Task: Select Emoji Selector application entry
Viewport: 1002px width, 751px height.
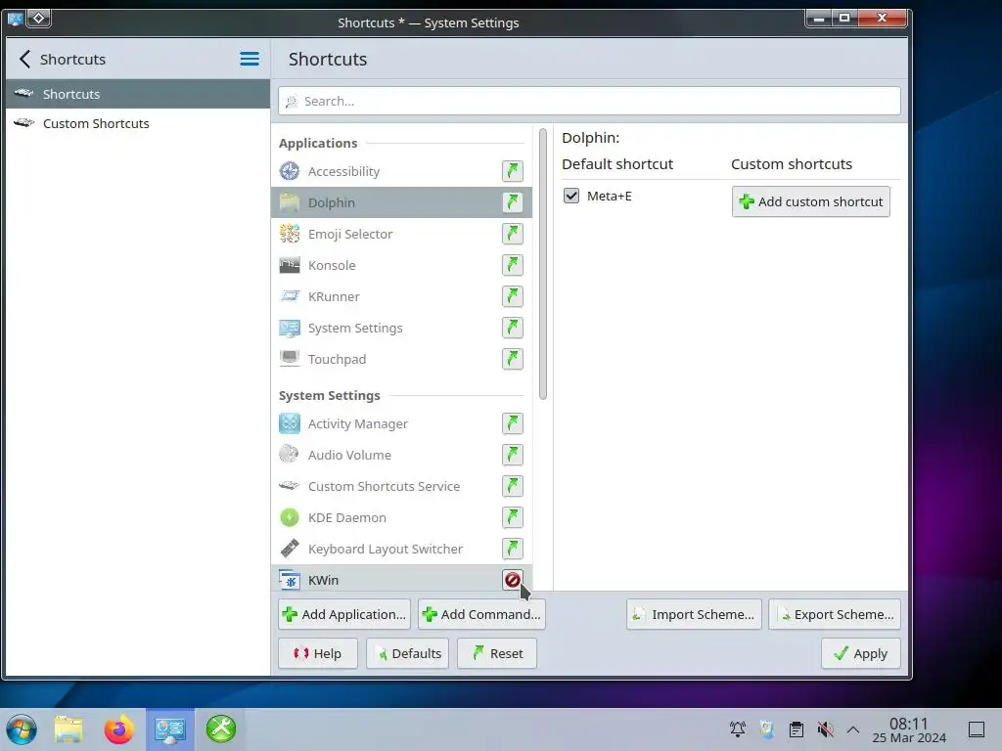Action: coord(401,234)
